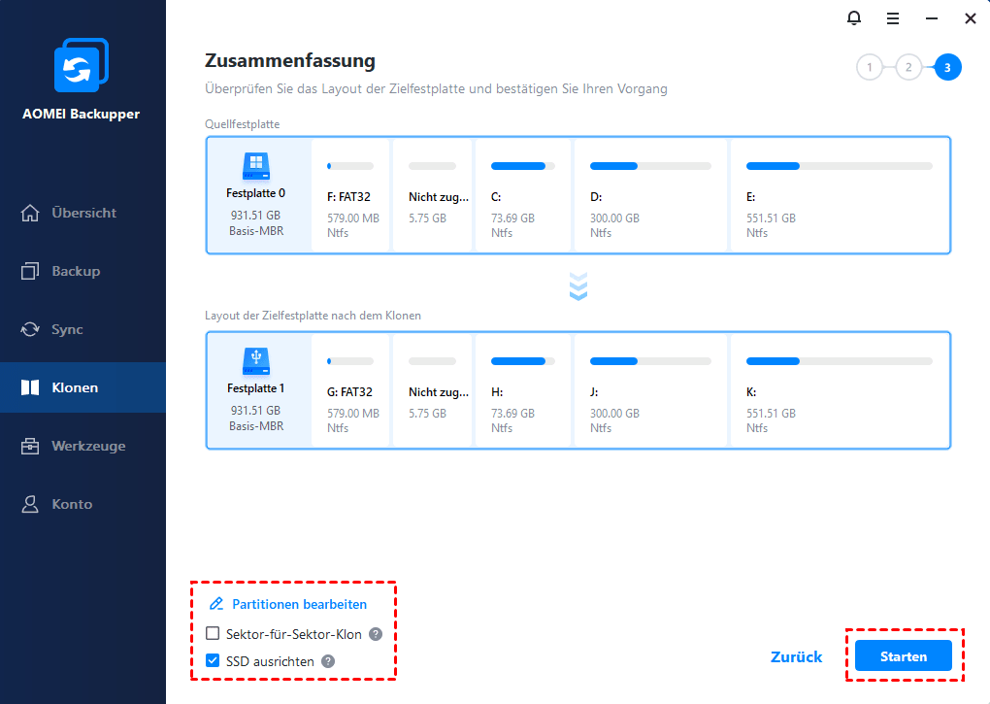The height and width of the screenshot is (704, 990).
Task: Click the Starten button
Action: point(904,656)
